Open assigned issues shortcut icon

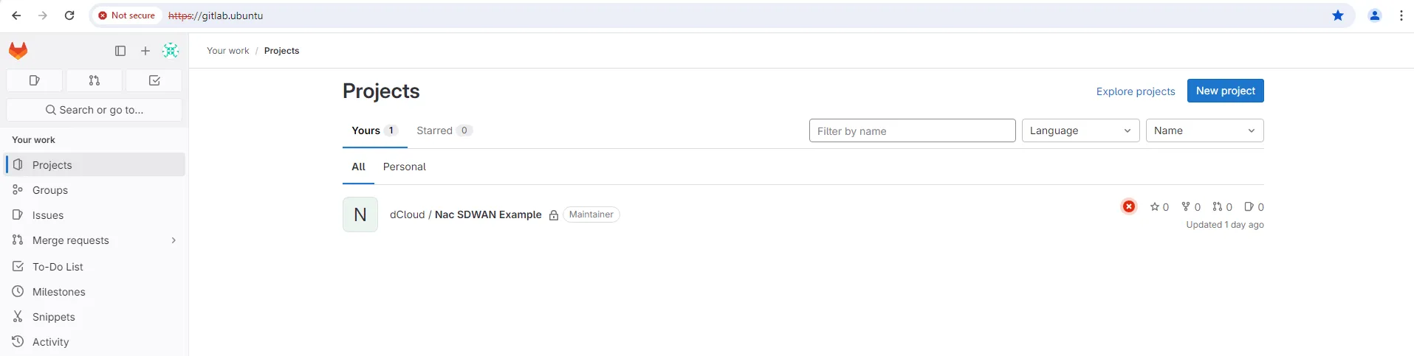click(x=34, y=80)
